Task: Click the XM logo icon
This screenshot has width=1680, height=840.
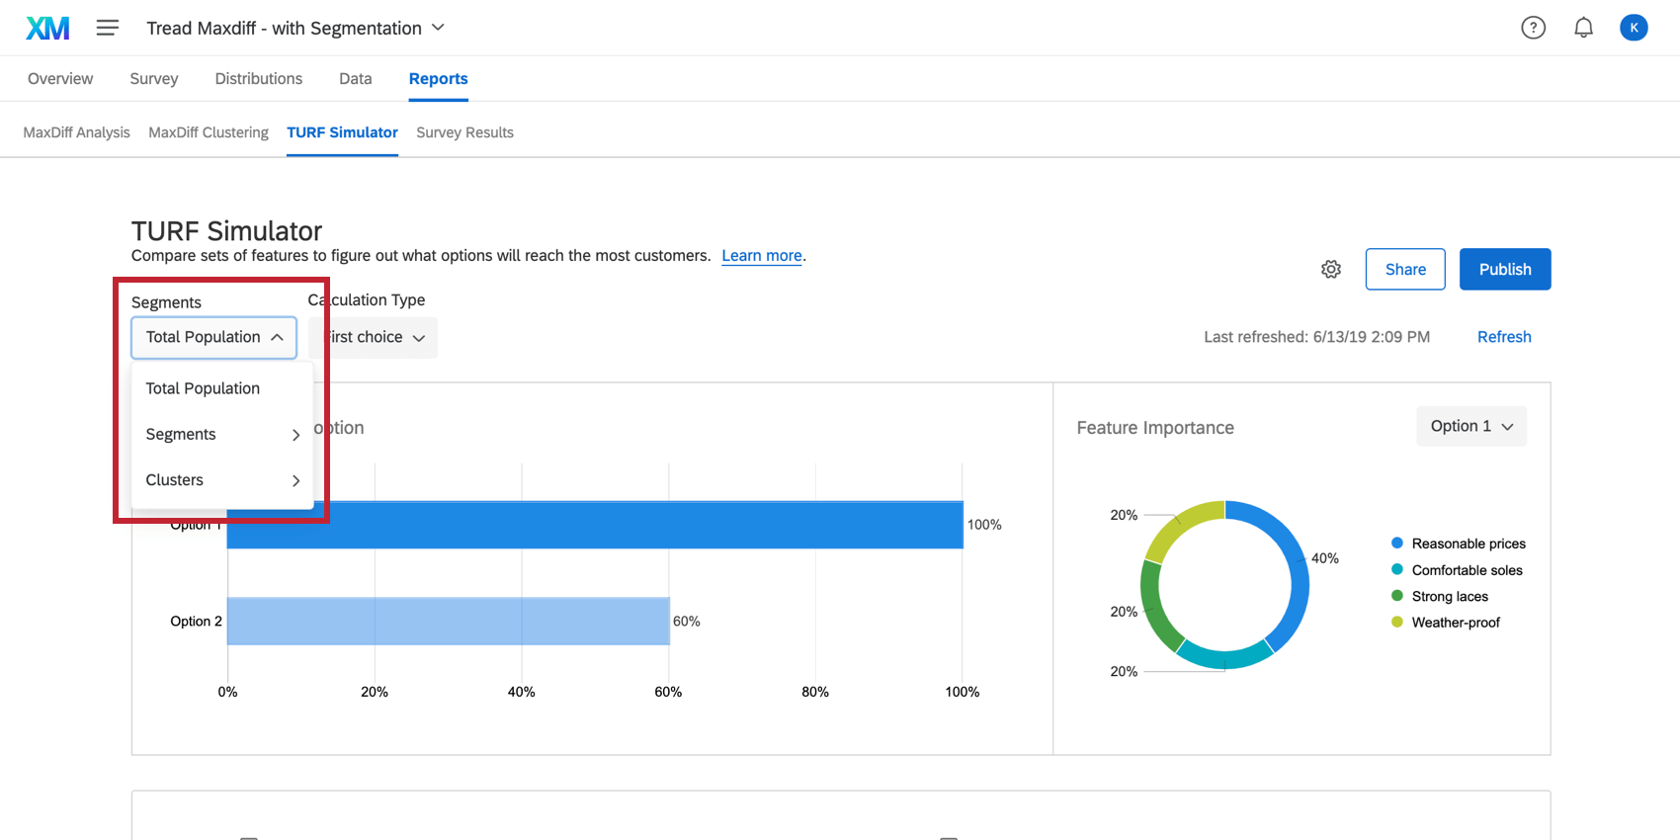Action: 47,28
